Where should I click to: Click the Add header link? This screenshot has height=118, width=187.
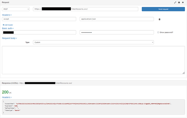tap(8, 25)
